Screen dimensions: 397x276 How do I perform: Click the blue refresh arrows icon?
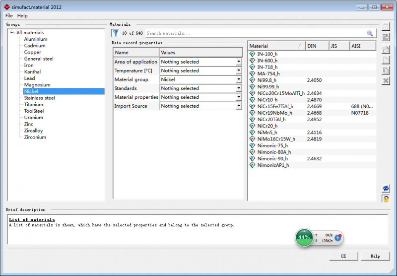tap(386, 188)
